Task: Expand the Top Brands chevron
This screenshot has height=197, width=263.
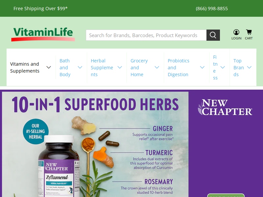Action: 250,67
